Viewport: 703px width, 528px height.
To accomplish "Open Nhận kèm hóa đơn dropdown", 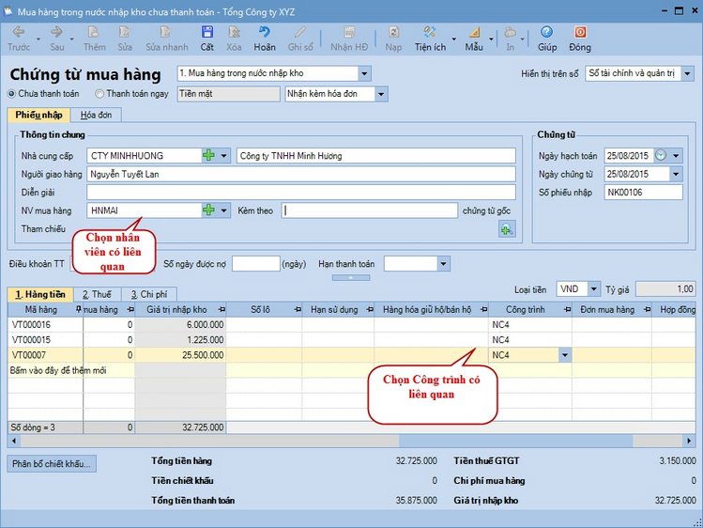I will coord(381,94).
